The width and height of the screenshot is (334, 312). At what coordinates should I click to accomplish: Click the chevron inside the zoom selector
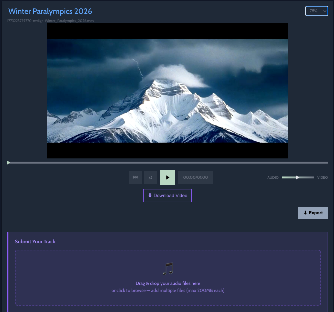pyautogui.click(x=324, y=11)
